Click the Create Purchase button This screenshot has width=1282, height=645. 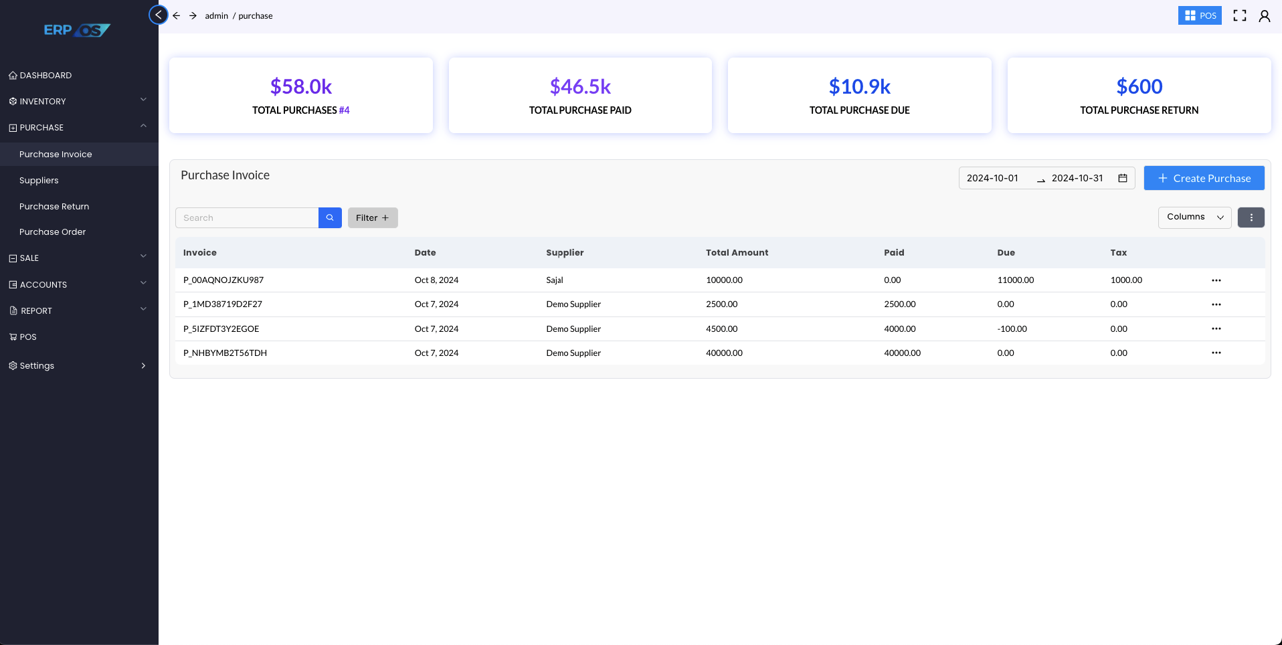1204,178
